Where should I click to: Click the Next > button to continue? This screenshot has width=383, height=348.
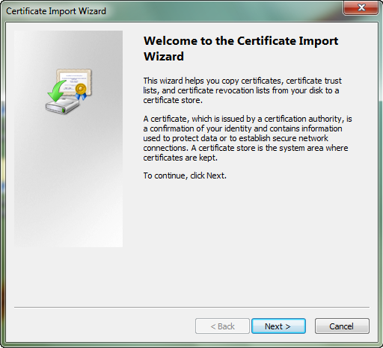(x=278, y=326)
